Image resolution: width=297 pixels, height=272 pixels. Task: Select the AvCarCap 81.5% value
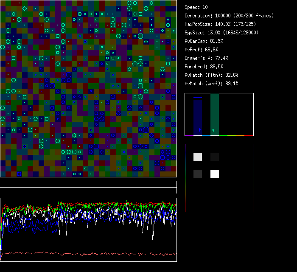pyautogui.click(x=204, y=41)
